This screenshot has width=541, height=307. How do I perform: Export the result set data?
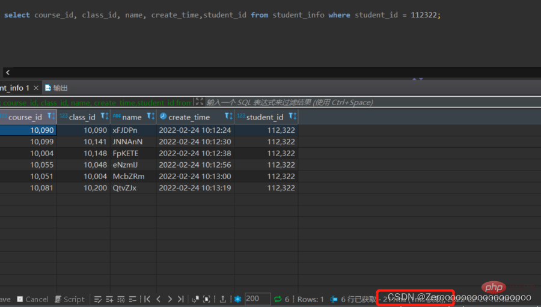tap(223, 299)
